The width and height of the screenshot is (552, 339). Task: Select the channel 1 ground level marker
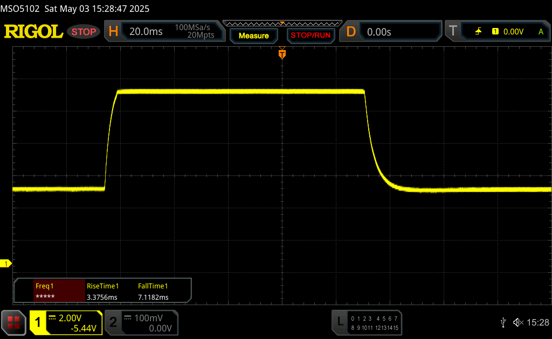point(6,263)
